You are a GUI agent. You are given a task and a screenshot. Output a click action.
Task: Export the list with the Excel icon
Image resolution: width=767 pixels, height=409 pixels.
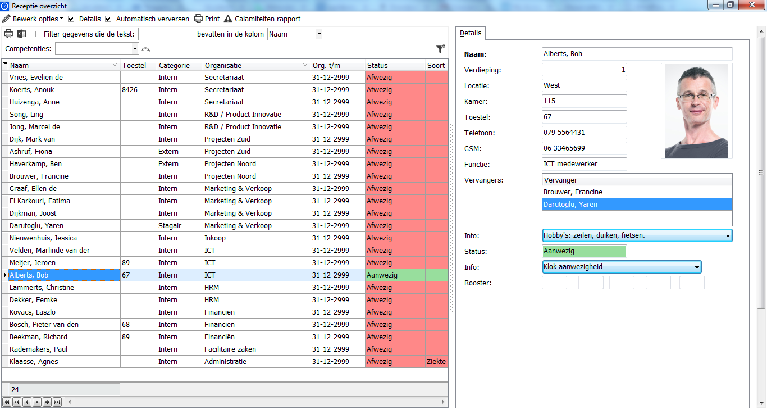click(x=21, y=34)
